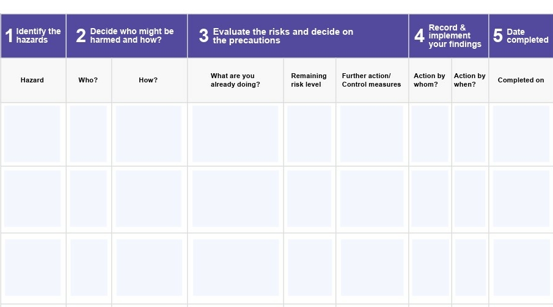The width and height of the screenshot is (553, 307).
Task: Click the first row Remaining risk level field
Action: 309,134
